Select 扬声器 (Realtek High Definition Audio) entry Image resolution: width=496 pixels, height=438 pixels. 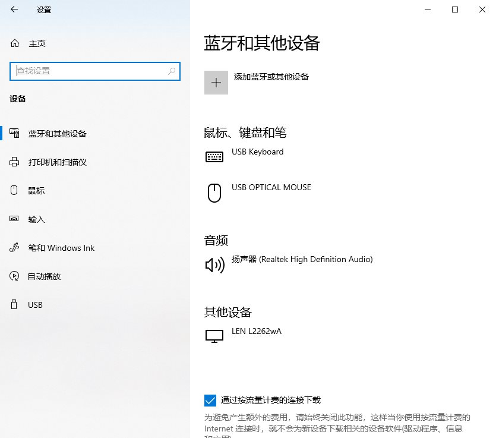pyautogui.click(x=342, y=264)
